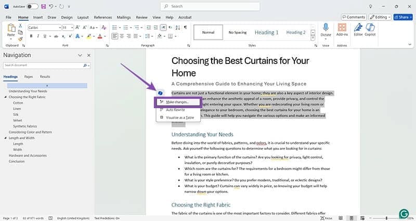
Task: Click the inline Copilot icon beside paragraph
Action: click(x=161, y=93)
